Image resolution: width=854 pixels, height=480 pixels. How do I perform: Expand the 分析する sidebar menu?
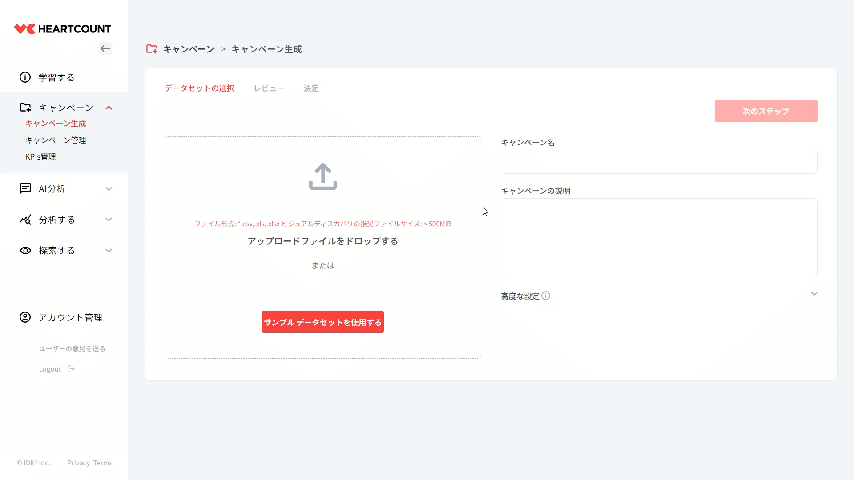tap(109, 220)
